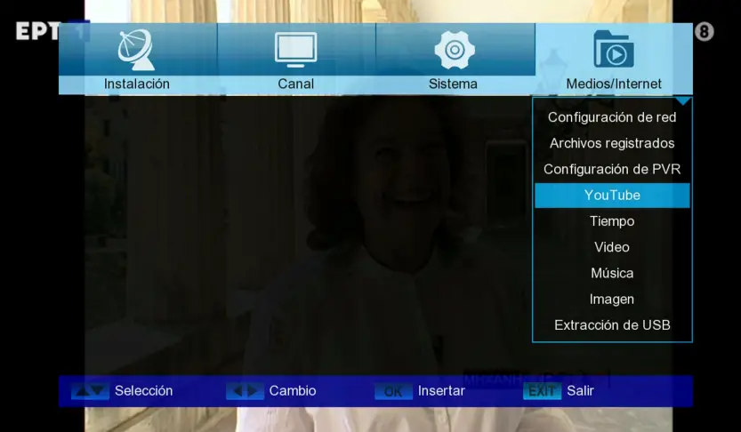Open Archivos registrados menu entry
This screenshot has width=741, height=432.
[x=612, y=143]
